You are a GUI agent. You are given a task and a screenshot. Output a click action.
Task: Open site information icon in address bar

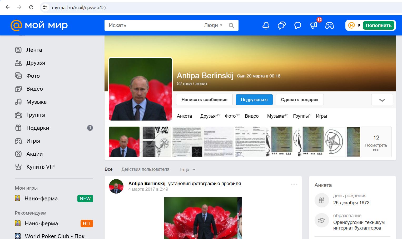pos(45,7)
